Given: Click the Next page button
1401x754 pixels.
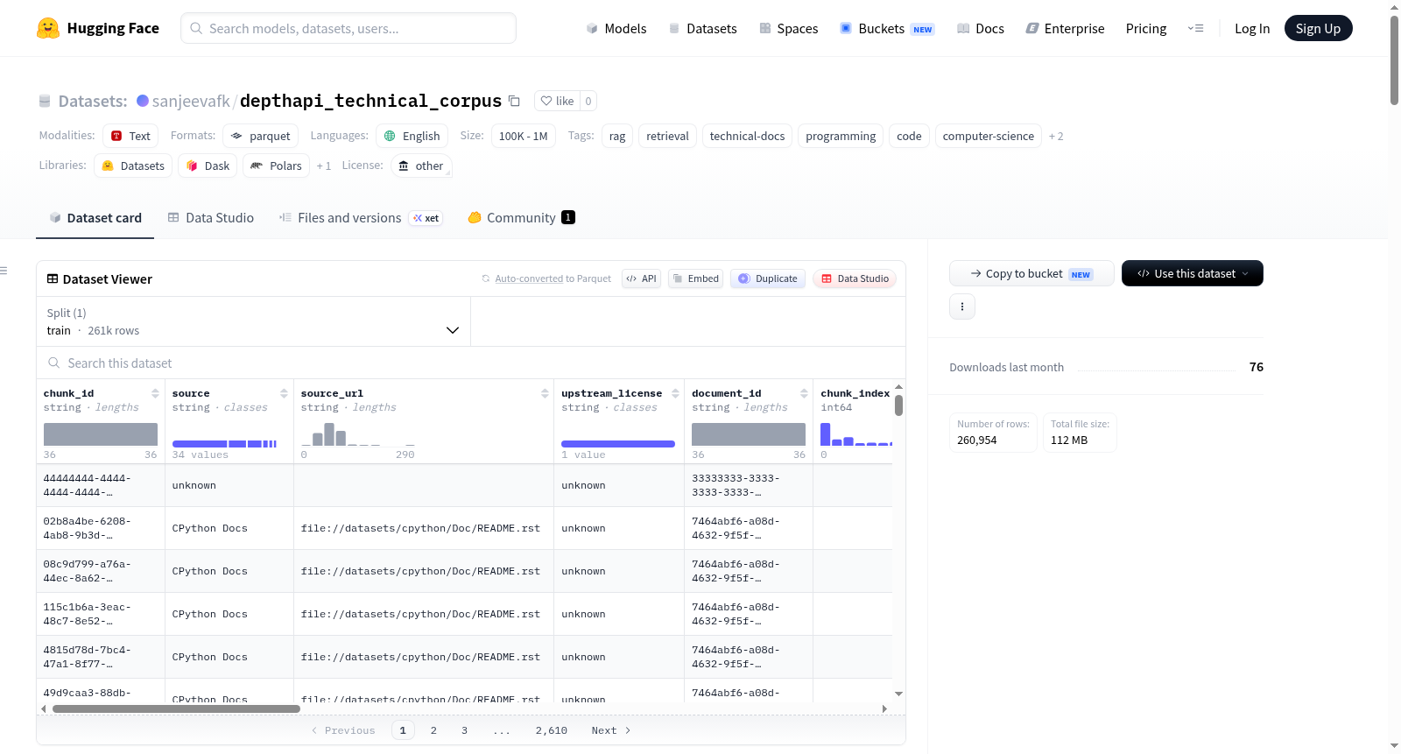Looking at the screenshot, I should point(610,730).
